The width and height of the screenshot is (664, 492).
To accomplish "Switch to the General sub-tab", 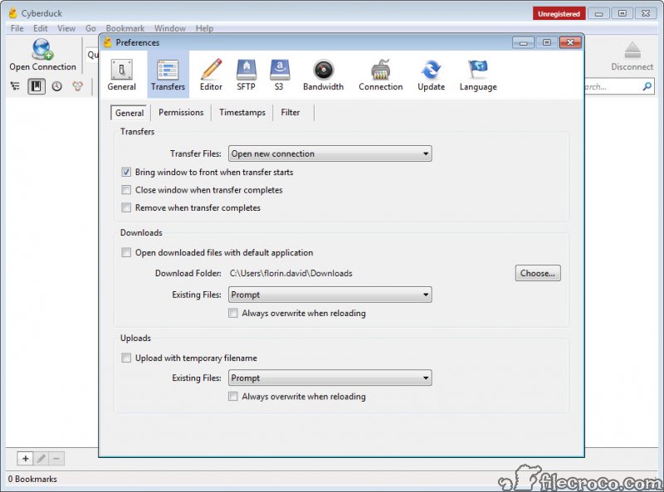I will point(129,113).
